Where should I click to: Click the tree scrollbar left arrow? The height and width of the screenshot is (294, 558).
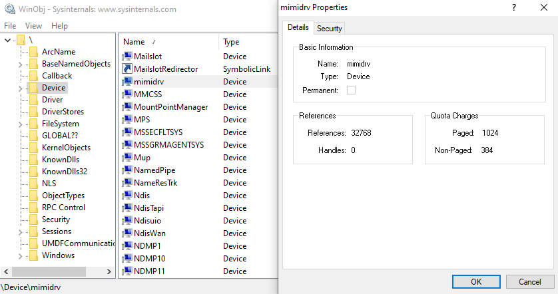6,271
